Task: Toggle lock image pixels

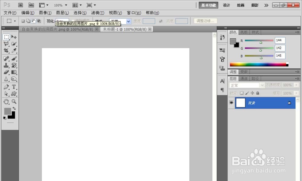Action: pyautogui.click(x=247, y=93)
